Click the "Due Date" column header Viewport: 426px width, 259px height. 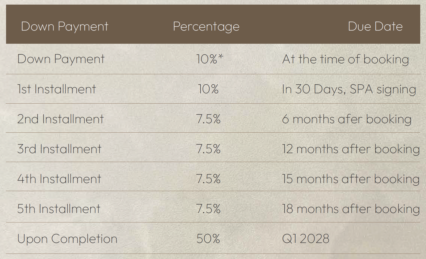point(375,26)
